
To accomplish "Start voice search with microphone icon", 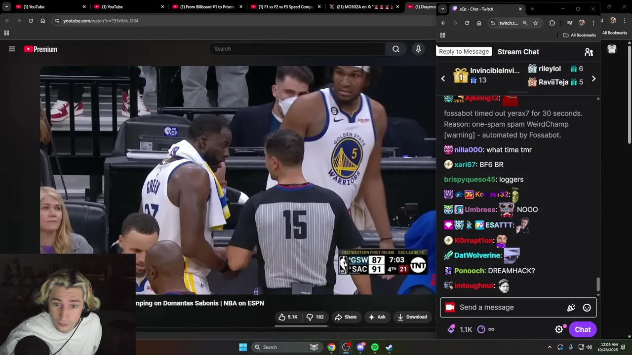I will (x=418, y=49).
